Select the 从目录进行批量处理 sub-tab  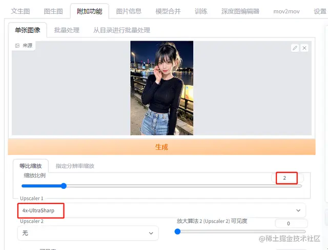point(121,30)
